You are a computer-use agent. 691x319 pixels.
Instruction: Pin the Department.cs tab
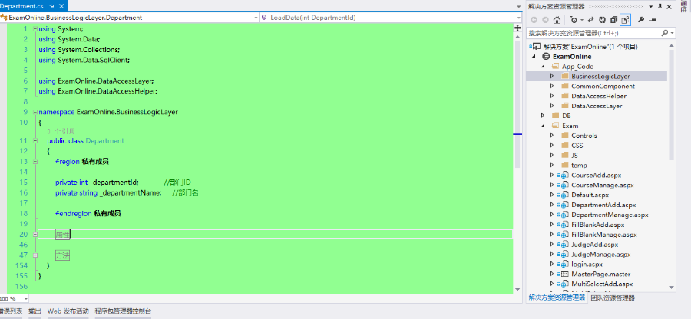pyautogui.click(x=52, y=6)
